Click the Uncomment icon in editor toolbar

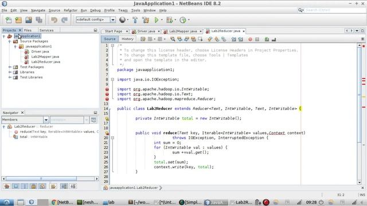click(x=274, y=39)
